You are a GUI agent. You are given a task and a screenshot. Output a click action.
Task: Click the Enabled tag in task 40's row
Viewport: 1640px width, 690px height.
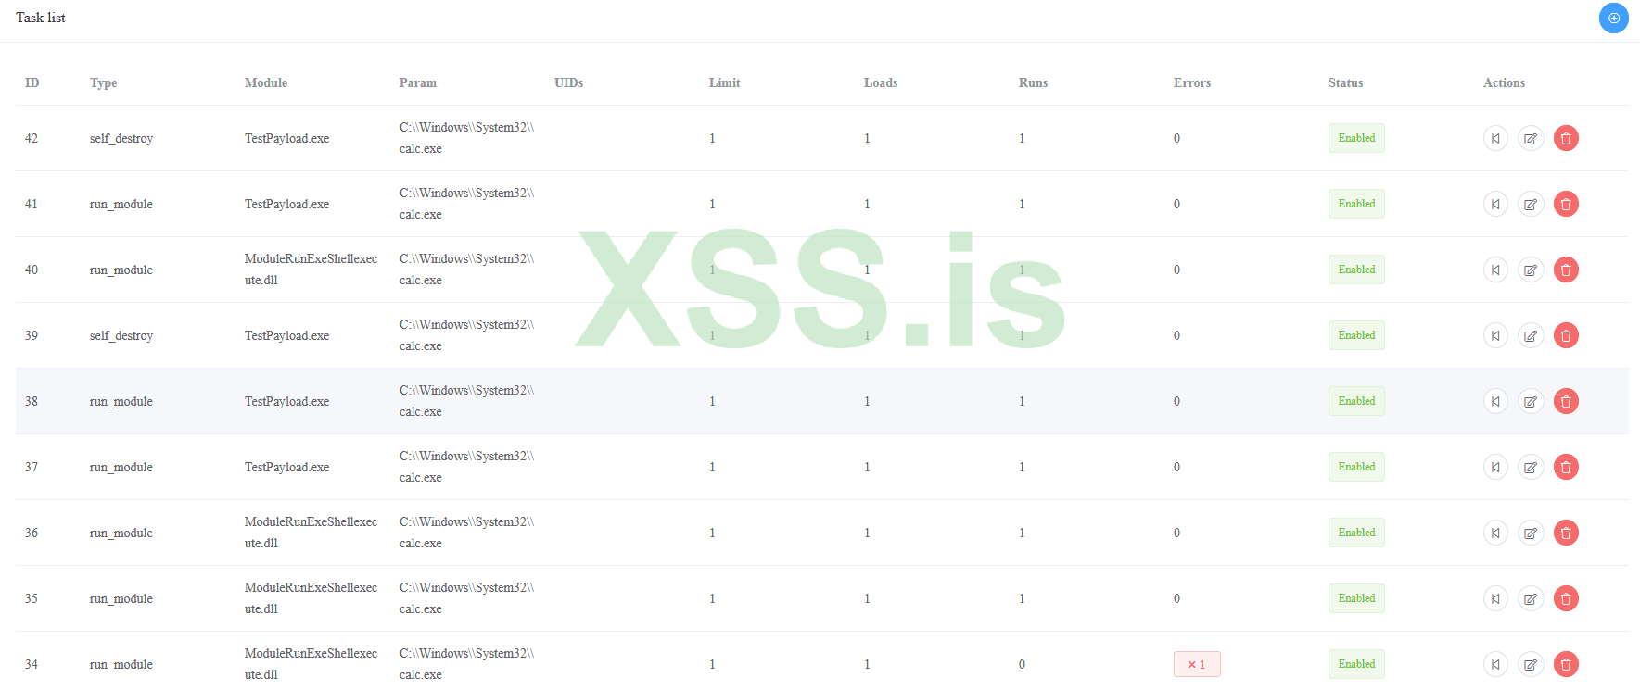[1356, 270]
